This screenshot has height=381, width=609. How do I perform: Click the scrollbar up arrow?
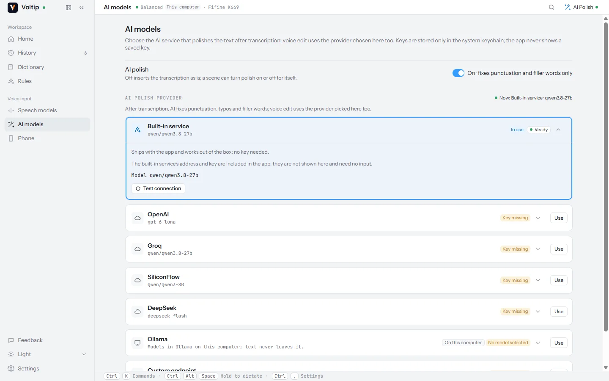(x=606, y=19)
